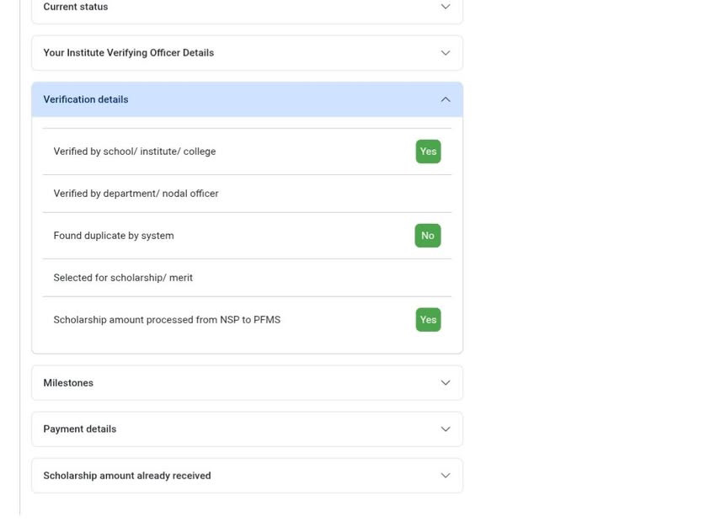Open Your Institute Verifying Officer Details panel

pos(129,53)
